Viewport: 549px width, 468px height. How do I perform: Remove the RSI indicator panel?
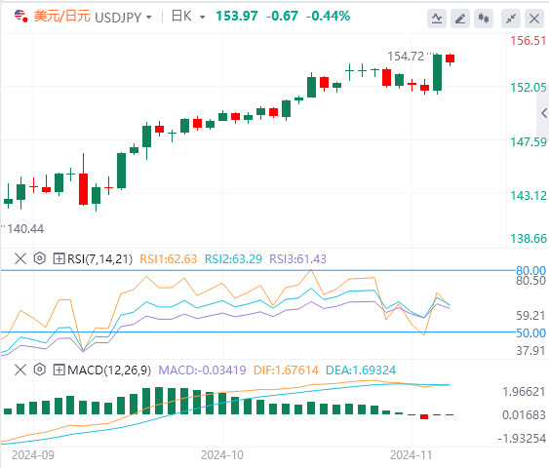pyautogui.click(x=20, y=258)
